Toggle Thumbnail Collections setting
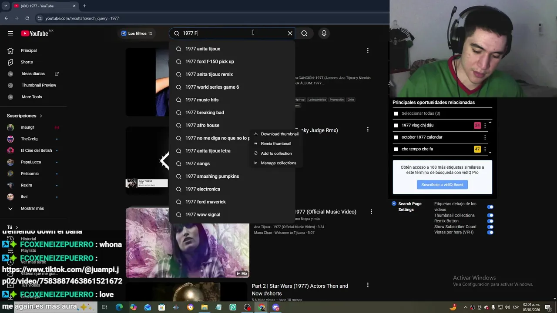 (490, 216)
